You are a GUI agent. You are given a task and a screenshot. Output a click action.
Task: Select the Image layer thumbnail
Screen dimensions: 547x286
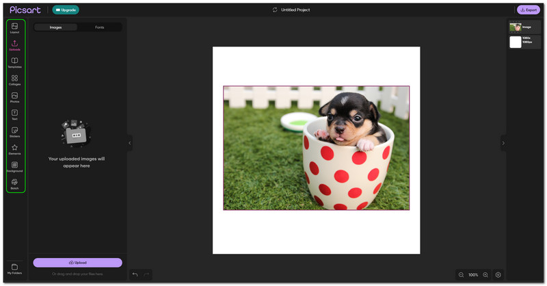[516, 27]
